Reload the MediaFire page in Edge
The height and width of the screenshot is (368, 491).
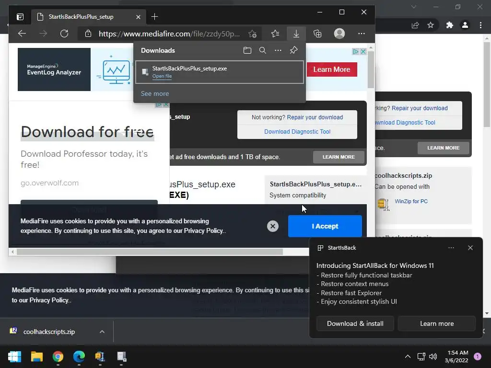click(x=64, y=34)
